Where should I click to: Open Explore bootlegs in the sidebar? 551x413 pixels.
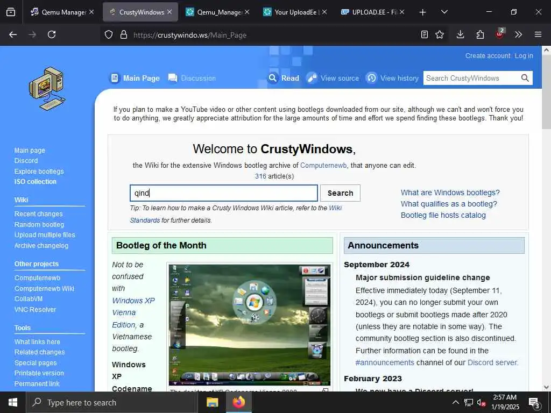(39, 172)
